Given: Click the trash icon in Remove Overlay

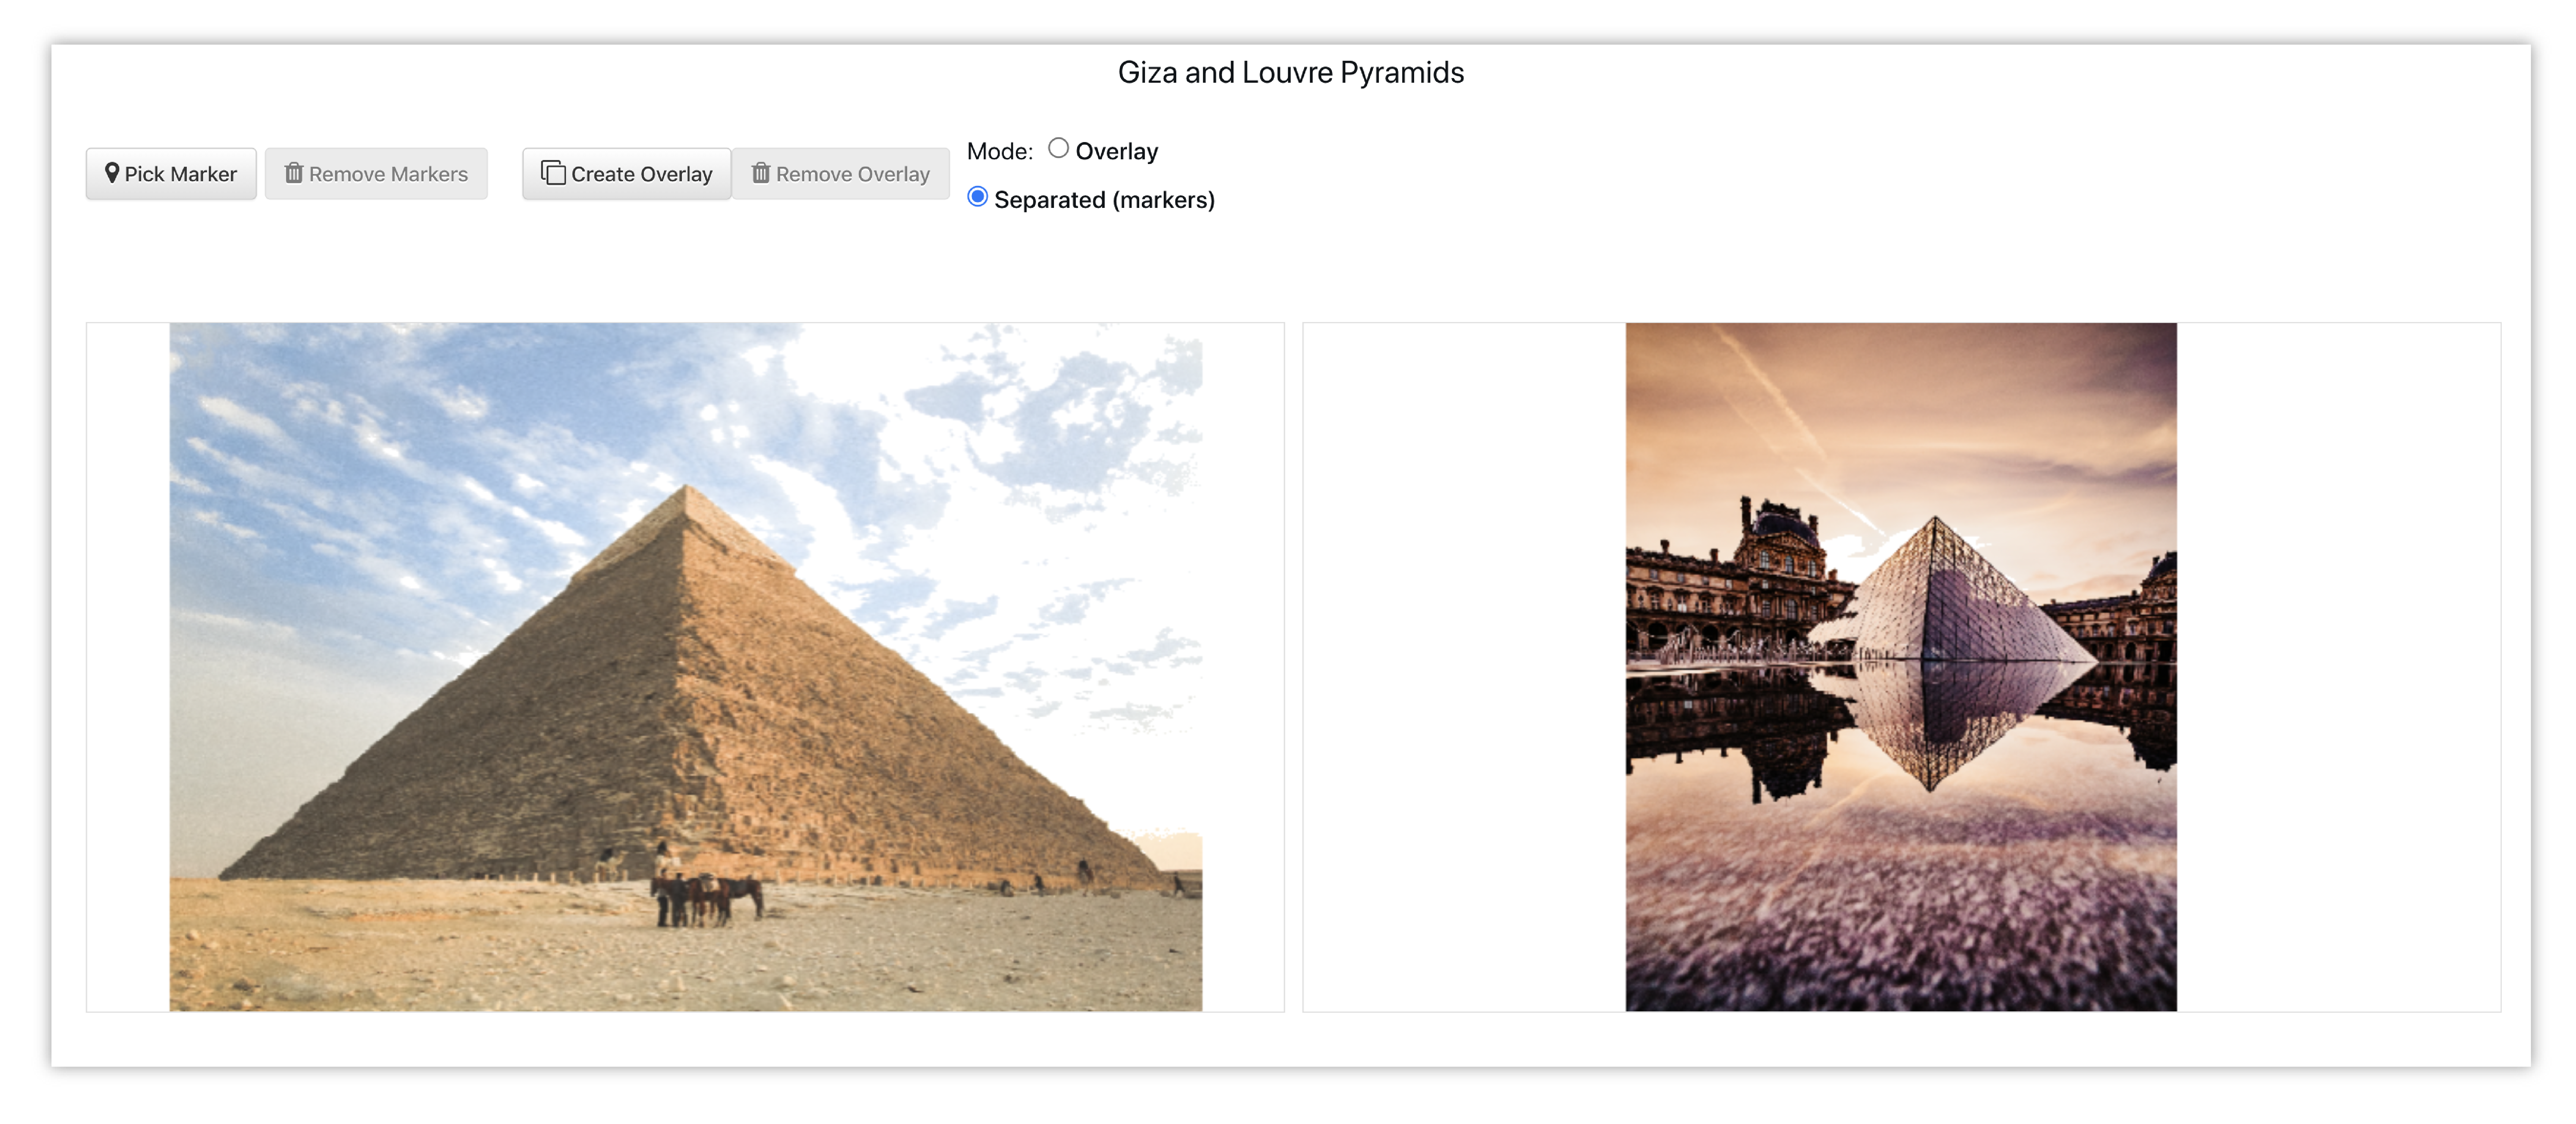Looking at the screenshot, I should [x=761, y=173].
